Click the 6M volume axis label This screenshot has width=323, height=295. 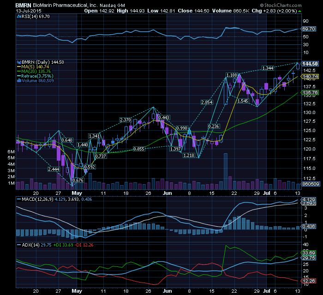[x=11, y=152]
